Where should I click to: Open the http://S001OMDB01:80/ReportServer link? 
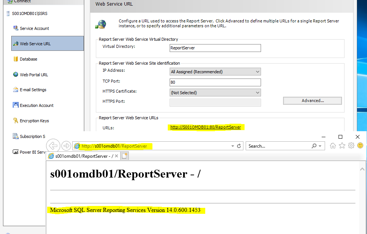[206, 127]
